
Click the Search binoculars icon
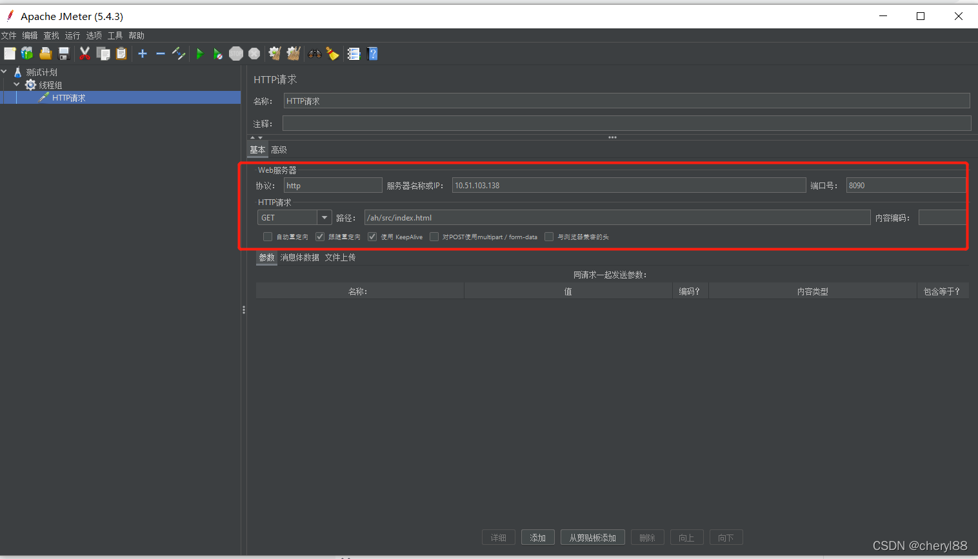pyautogui.click(x=315, y=54)
